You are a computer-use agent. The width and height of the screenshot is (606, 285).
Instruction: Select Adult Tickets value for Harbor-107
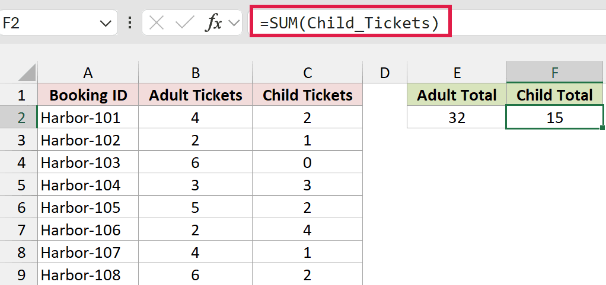point(195,252)
